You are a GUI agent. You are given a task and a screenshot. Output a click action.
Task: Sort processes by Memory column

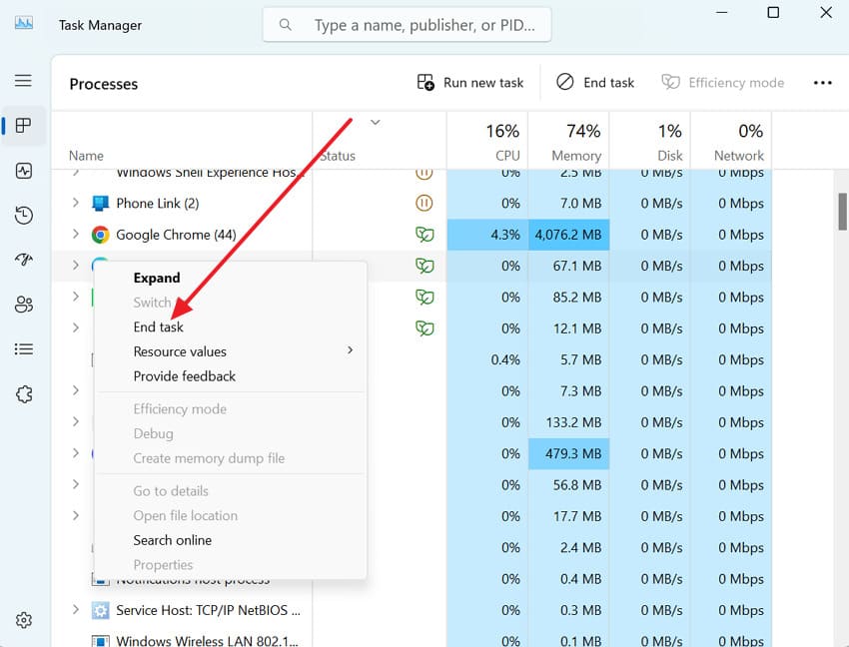567,142
